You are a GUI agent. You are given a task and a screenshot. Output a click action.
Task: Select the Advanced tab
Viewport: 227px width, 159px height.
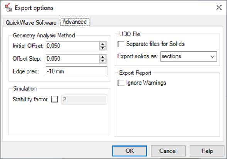(75, 22)
